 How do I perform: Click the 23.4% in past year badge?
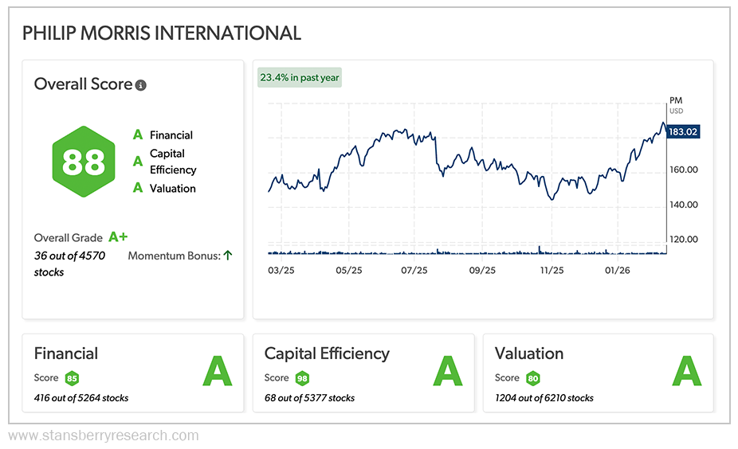pos(299,78)
